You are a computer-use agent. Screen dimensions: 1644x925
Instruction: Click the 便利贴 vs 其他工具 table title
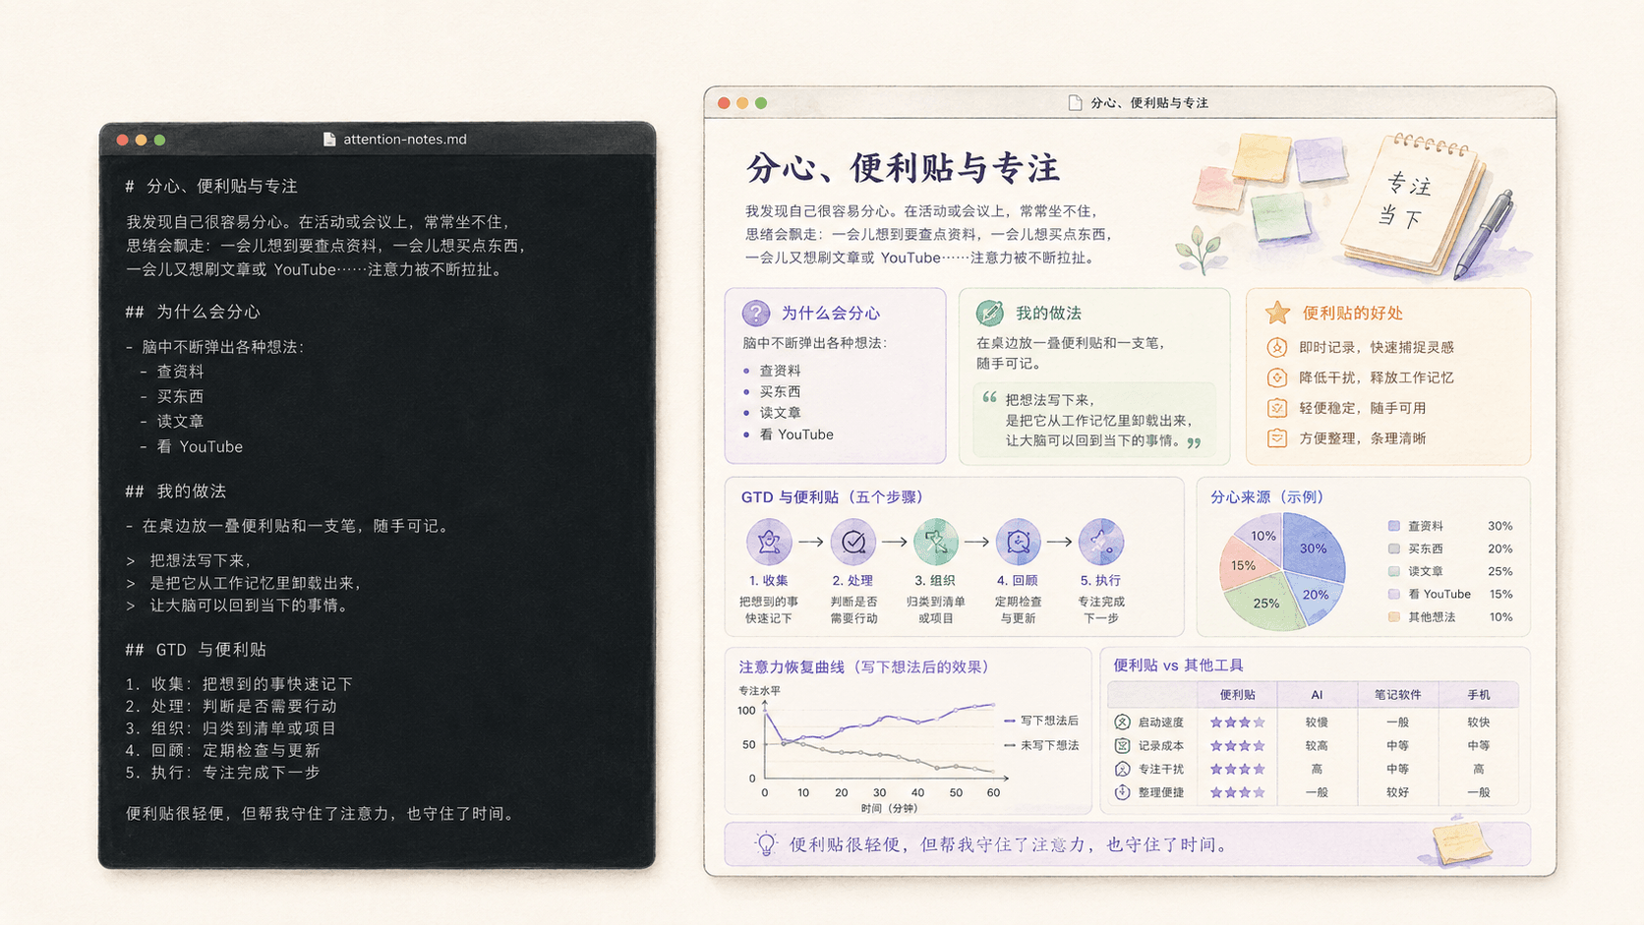1178,665
